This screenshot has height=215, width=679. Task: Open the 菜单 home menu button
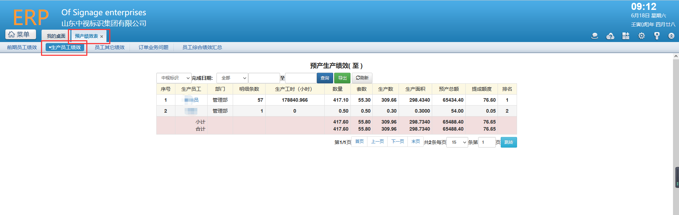click(21, 34)
